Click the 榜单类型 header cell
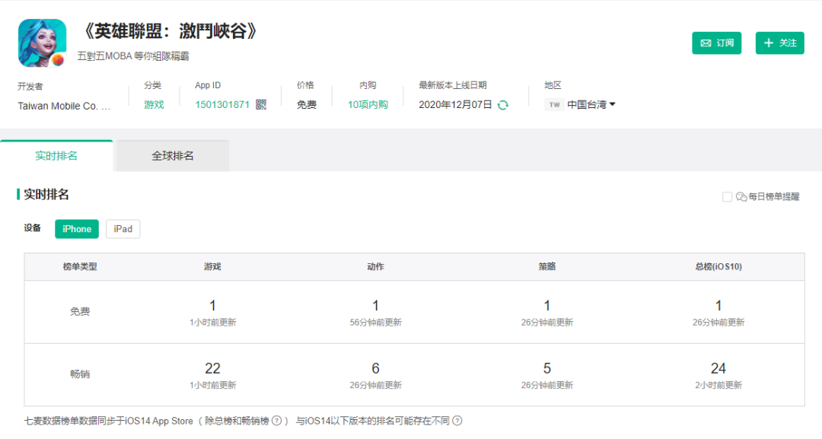822x439 pixels. pos(80,266)
